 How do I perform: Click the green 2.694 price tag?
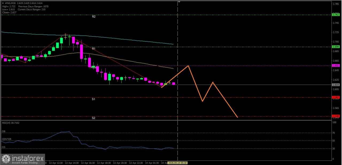coord(336,46)
